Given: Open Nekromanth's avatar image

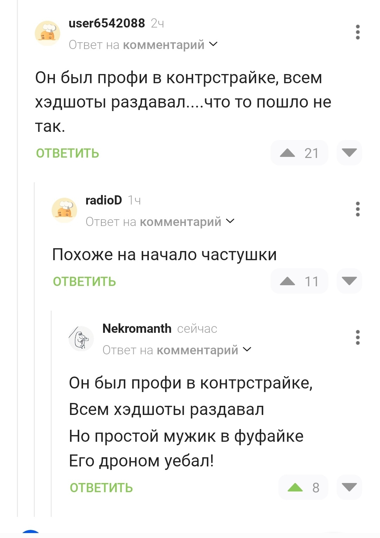Looking at the screenshot, I should (x=81, y=339).
